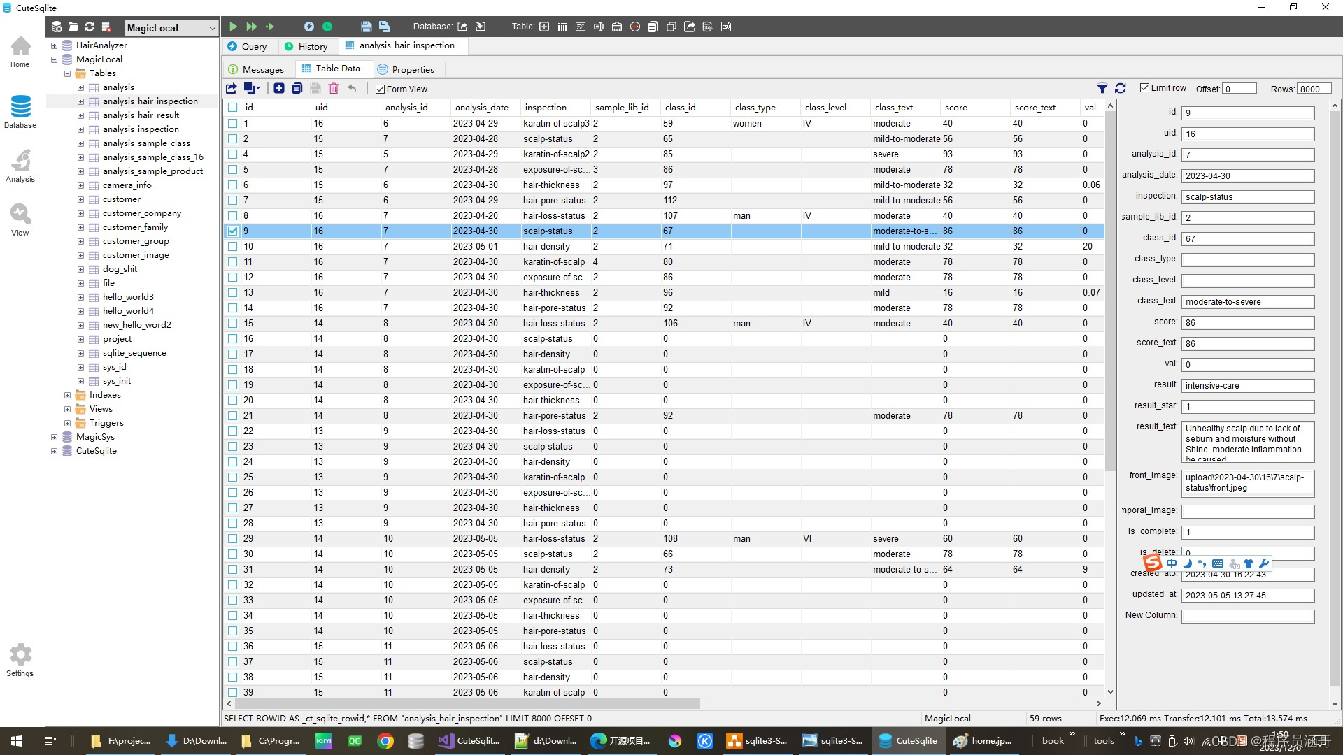
Task: Click the double-arrow run all icon
Action: 252,27
